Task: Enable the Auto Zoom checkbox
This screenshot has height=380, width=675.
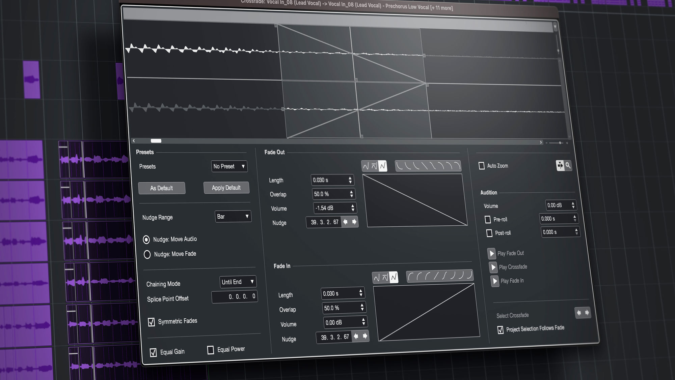Action: click(x=482, y=166)
